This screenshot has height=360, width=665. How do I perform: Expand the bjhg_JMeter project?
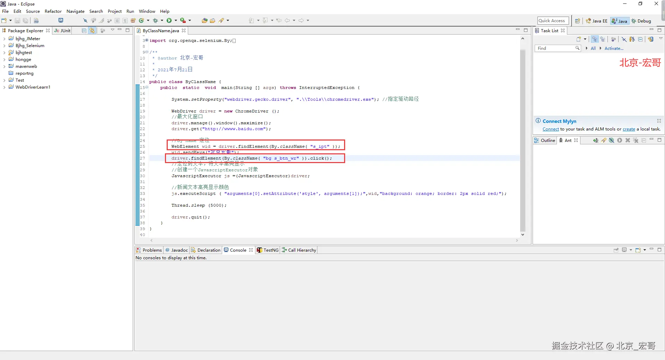click(4, 39)
